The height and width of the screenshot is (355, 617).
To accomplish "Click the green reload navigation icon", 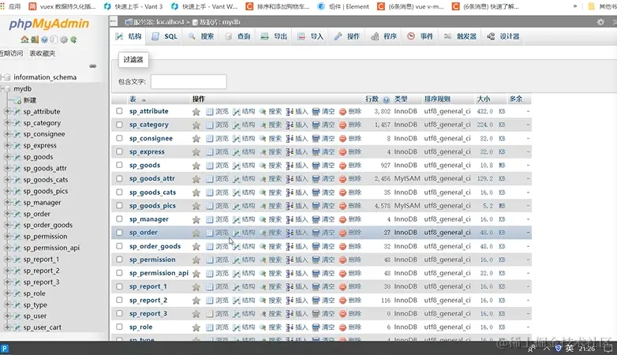I will [x=73, y=39].
